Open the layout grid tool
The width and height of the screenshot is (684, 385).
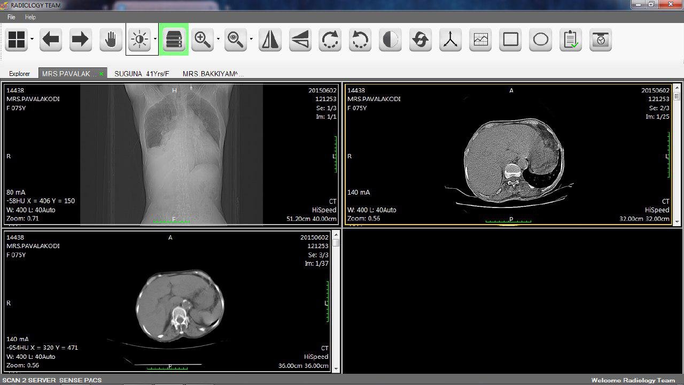(17, 40)
